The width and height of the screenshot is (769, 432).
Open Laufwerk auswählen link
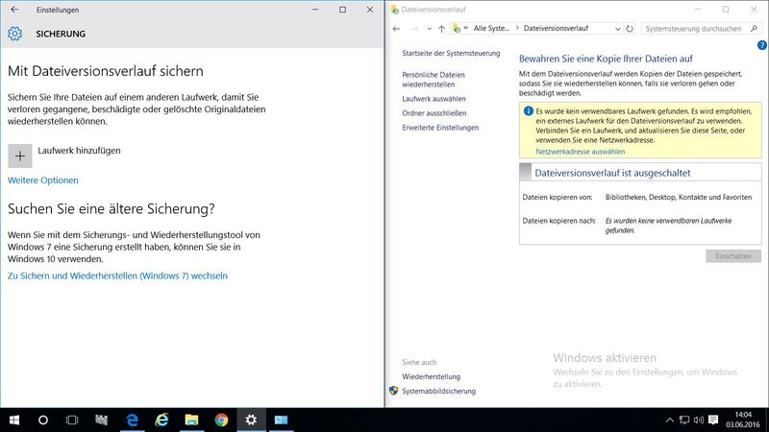434,99
